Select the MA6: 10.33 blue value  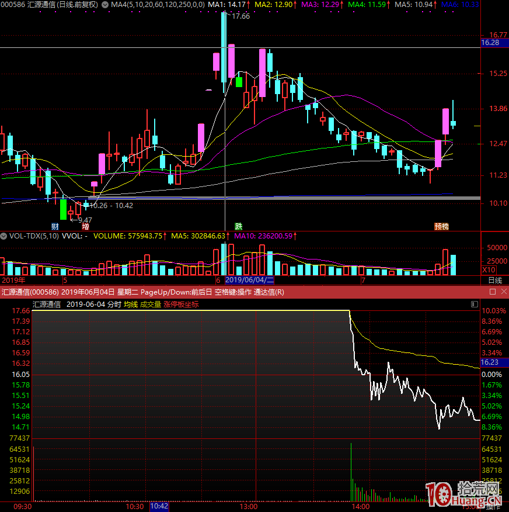pyautogui.click(x=460, y=5)
